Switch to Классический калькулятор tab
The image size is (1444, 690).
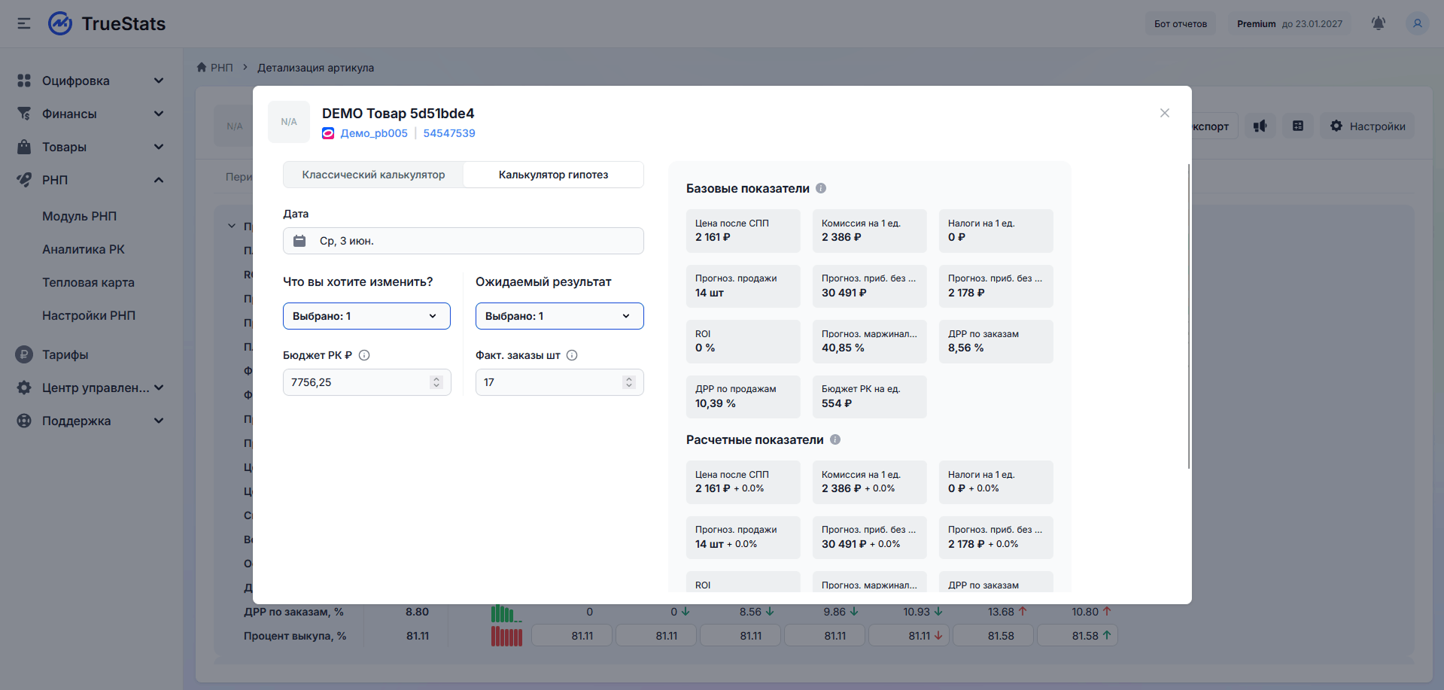373,175
